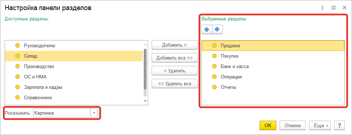Click the Добавить все >> button
The width and height of the screenshot is (352, 135).
click(175, 58)
